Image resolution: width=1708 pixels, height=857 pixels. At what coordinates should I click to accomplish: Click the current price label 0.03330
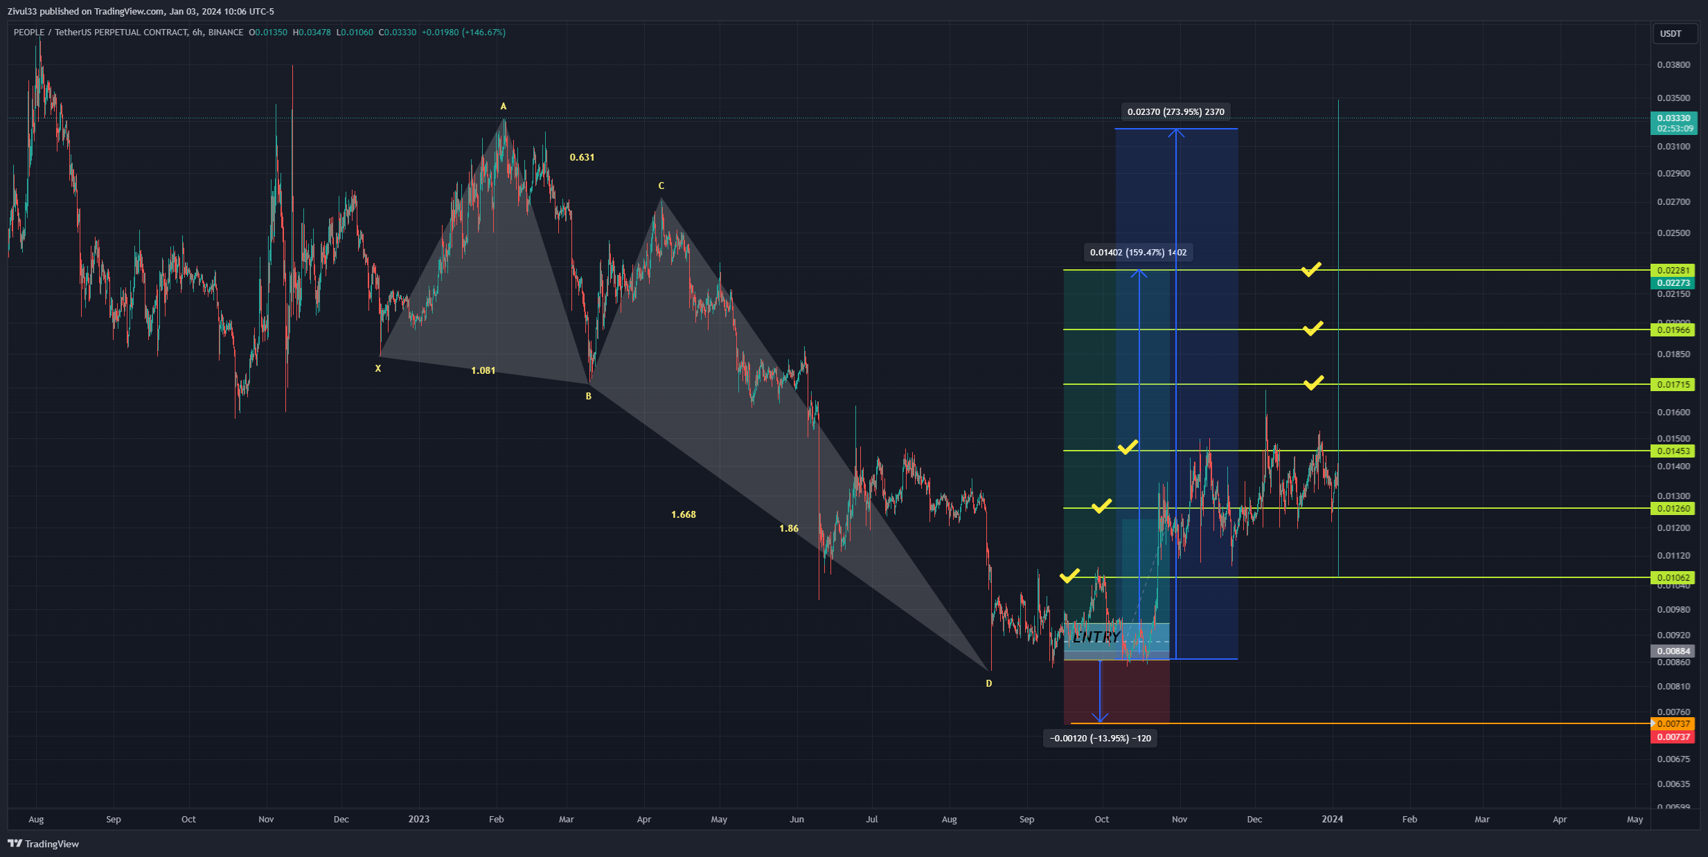coord(1673,118)
